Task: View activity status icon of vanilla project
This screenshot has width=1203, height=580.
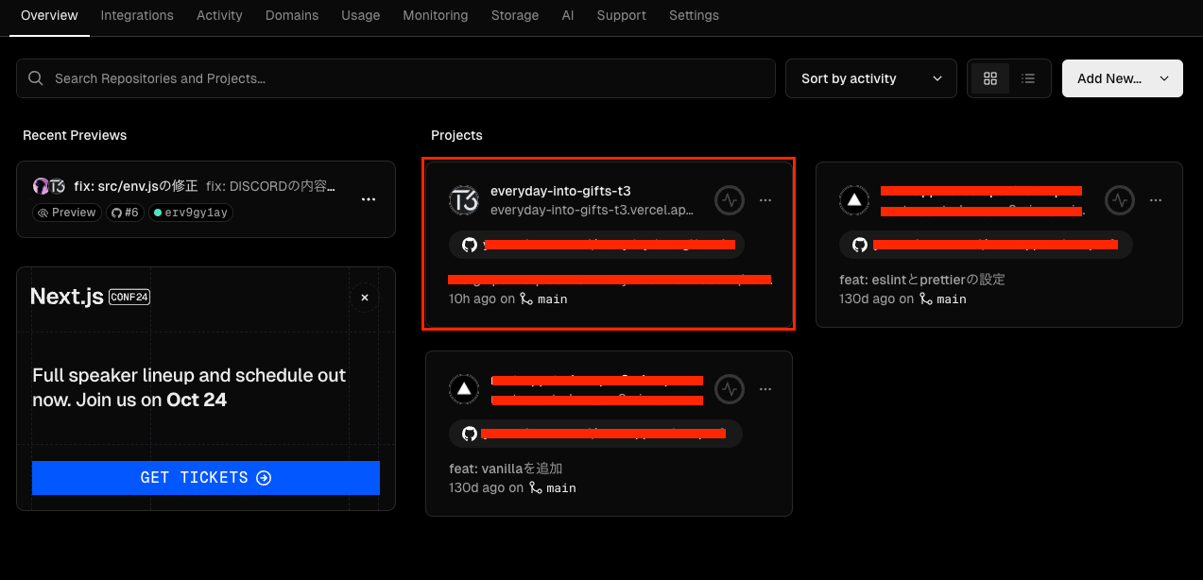Action: (x=729, y=389)
